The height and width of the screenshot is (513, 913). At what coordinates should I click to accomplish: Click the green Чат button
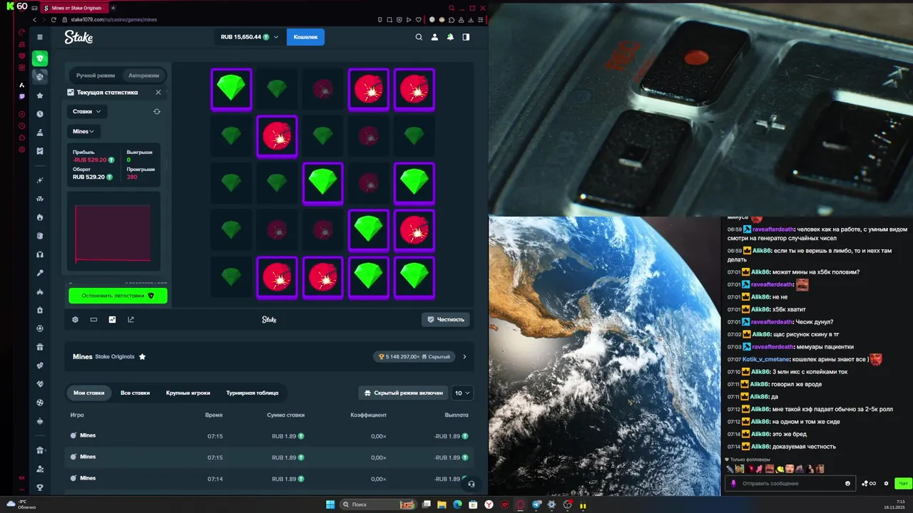(x=903, y=483)
